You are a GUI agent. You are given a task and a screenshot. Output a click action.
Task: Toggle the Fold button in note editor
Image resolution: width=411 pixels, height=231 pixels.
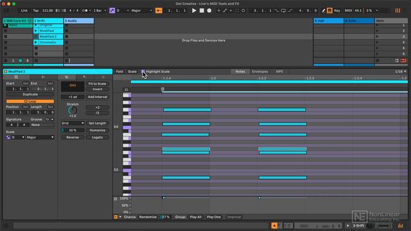point(119,71)
